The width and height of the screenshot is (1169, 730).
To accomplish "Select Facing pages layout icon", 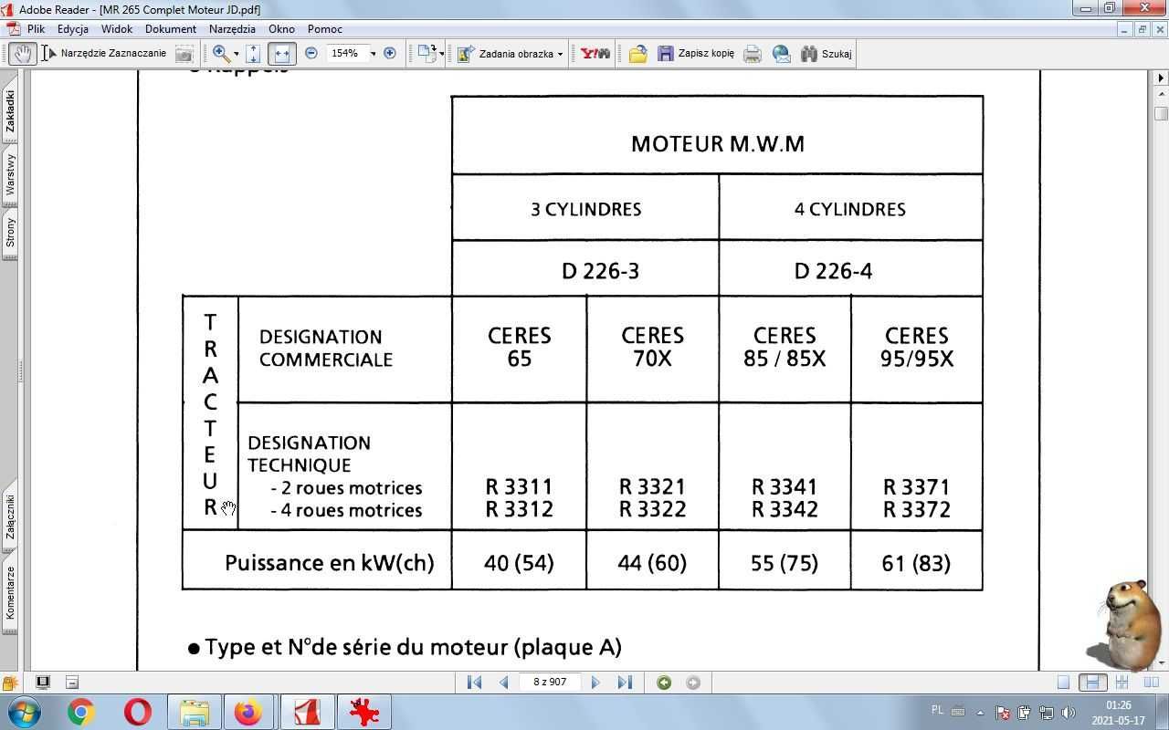I will [x=1152, y=682].
